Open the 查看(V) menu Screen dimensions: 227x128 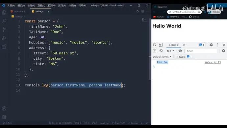(x=41, y=6)
